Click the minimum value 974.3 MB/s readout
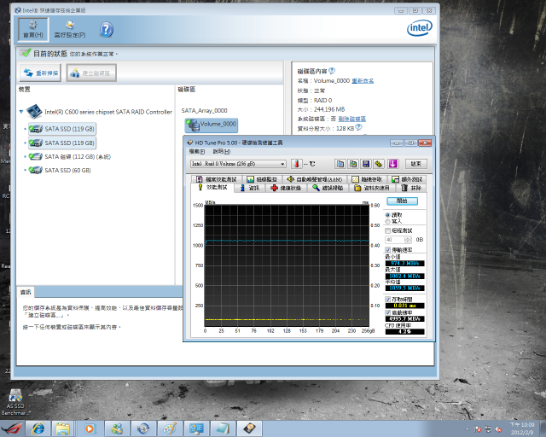This screenshot has width=546, height=437. 404,264
